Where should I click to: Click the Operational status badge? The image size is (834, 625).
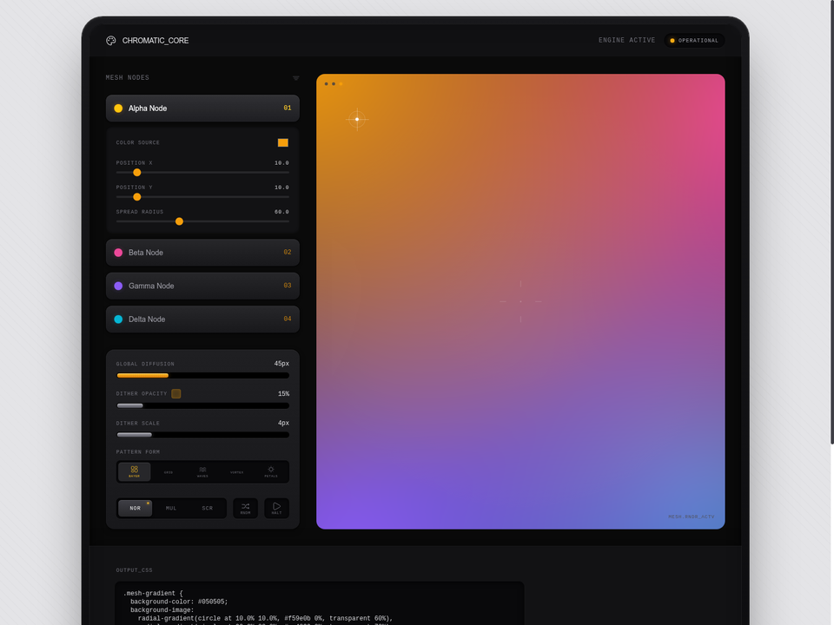click(x=694, y=41)
